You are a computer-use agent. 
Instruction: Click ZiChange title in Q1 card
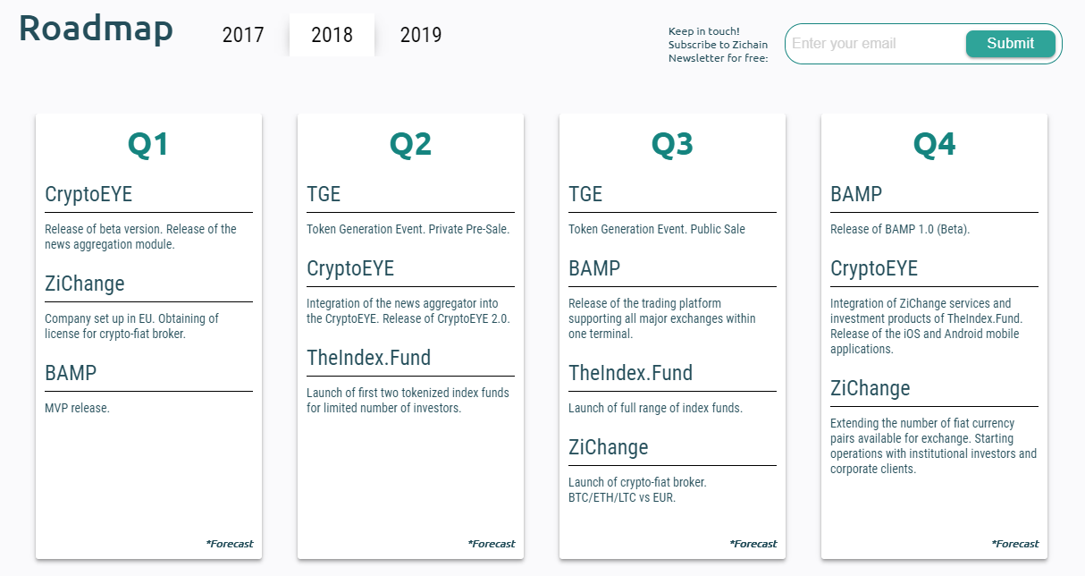pos(85,284)
